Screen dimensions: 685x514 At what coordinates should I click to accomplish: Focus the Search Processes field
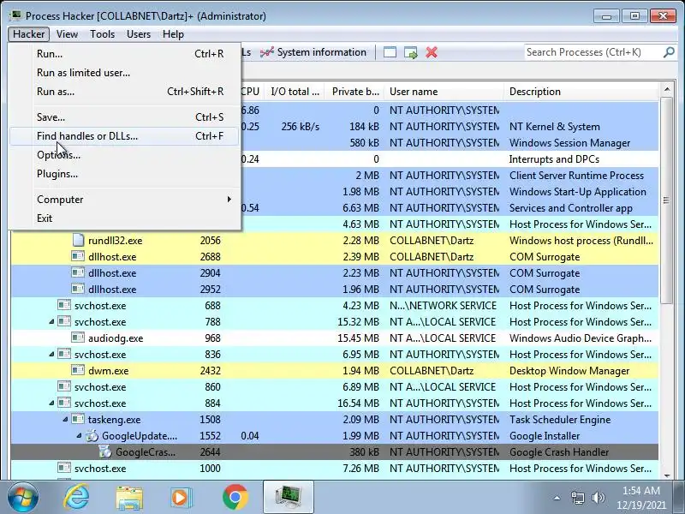click(x=593, y=52)
